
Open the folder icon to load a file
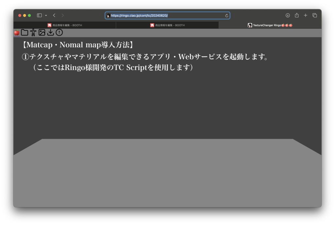point(24,32)
